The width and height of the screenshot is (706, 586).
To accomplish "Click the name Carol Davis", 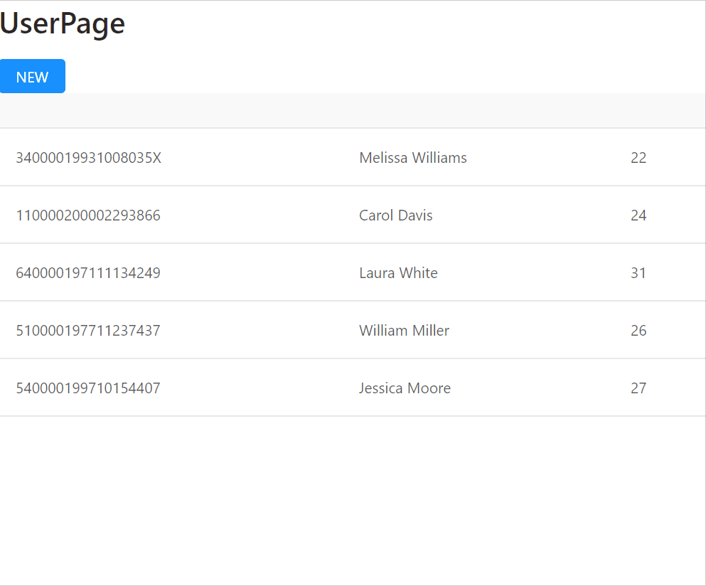I will (x=396, y=215).
